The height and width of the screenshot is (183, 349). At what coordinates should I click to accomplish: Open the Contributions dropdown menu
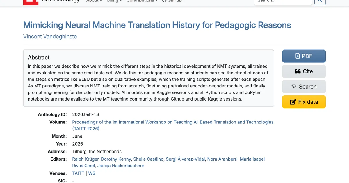click(142, 1)
